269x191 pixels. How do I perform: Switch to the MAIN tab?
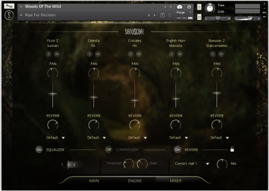coord(94,181)
